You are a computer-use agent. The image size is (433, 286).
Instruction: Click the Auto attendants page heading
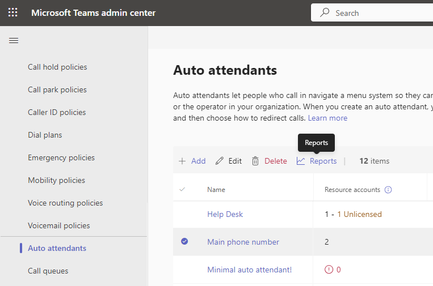point(225,70)
